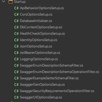Open SwaggerGenOptionsSetup.cs file

click(42, 85)
